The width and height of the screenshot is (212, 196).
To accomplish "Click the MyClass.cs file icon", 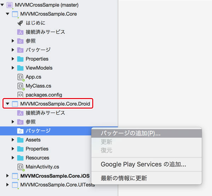I will coord(20,86).
